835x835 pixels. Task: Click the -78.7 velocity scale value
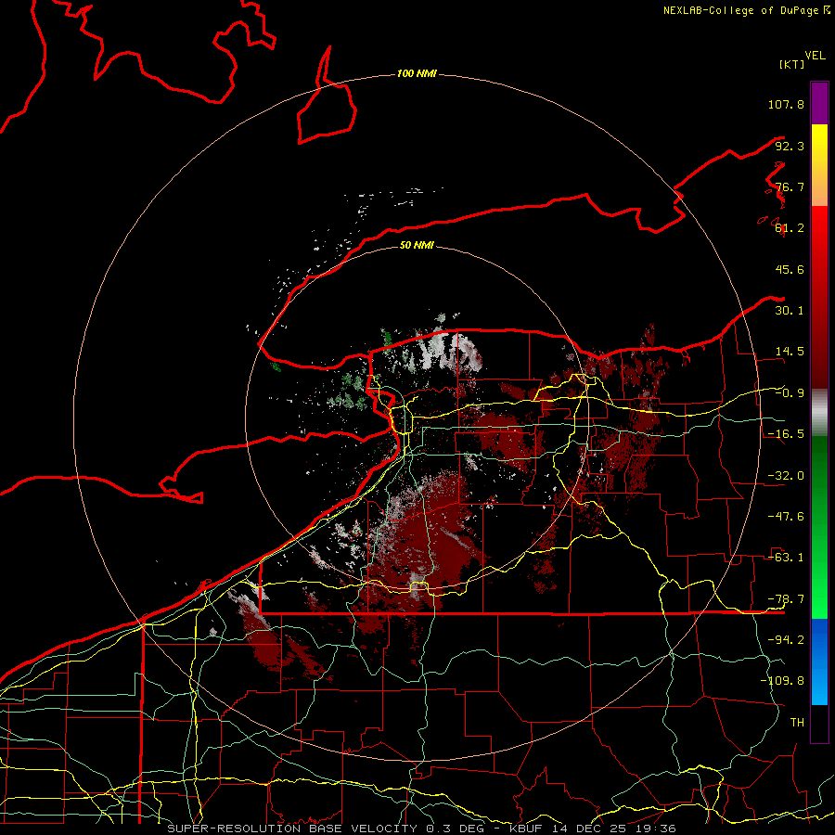pyautogui.click(x=786, y=599)
